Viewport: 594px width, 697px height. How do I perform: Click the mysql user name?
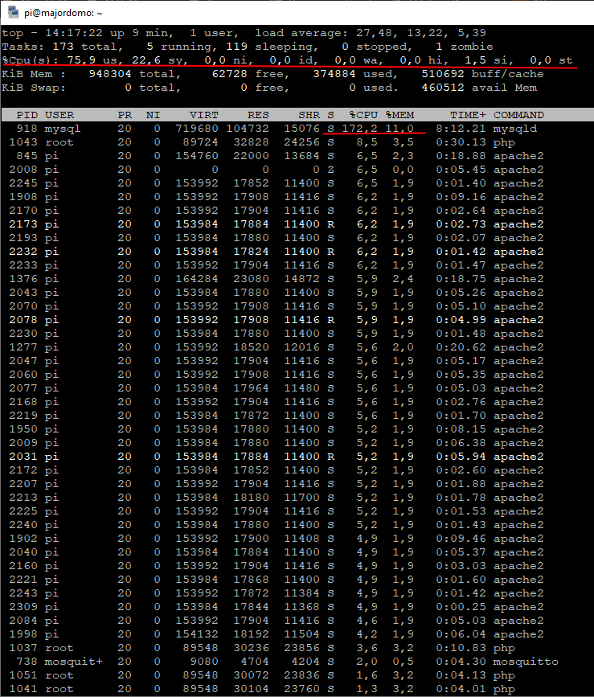pyautogui.click(x=63, y=129)
